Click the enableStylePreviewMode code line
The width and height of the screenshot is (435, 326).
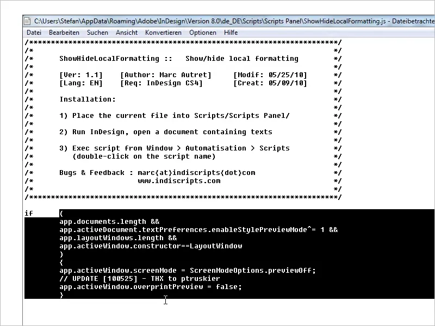pyautogui.click(x=198, y=229)
